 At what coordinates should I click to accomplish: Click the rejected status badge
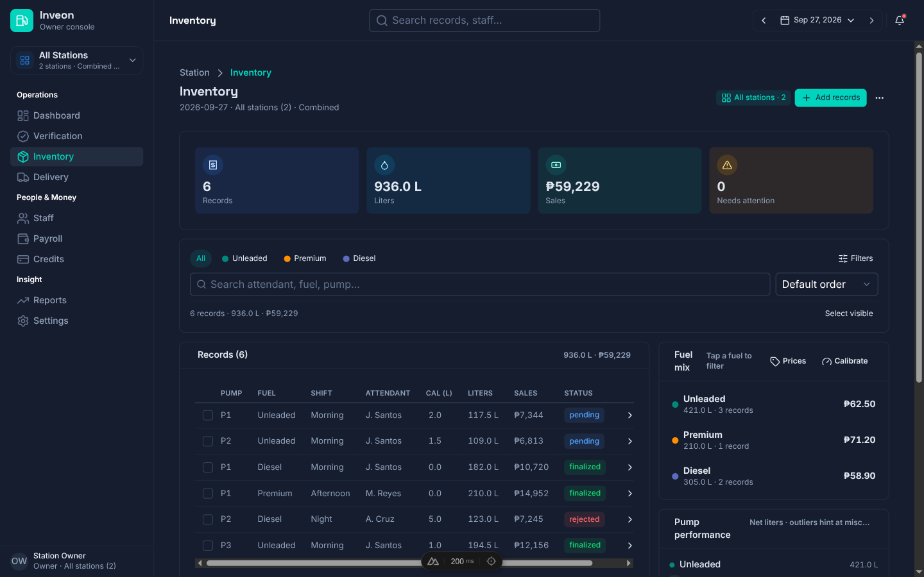[584, 519]
